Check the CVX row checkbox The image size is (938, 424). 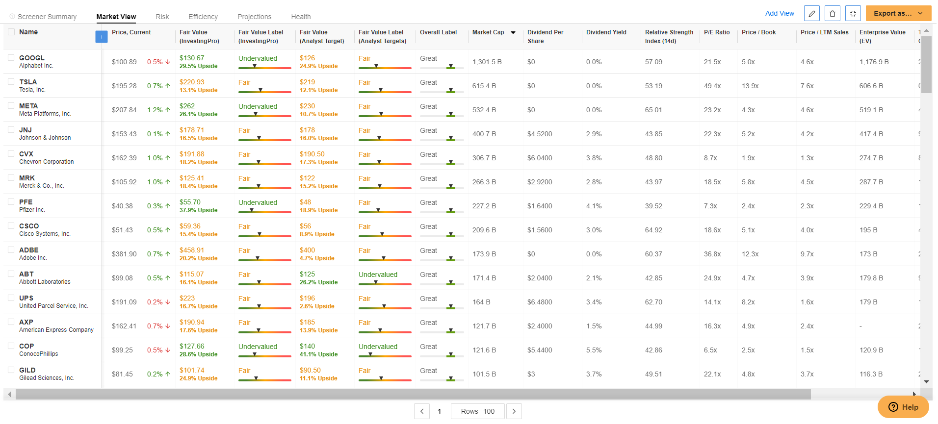(x=11, y=153)
